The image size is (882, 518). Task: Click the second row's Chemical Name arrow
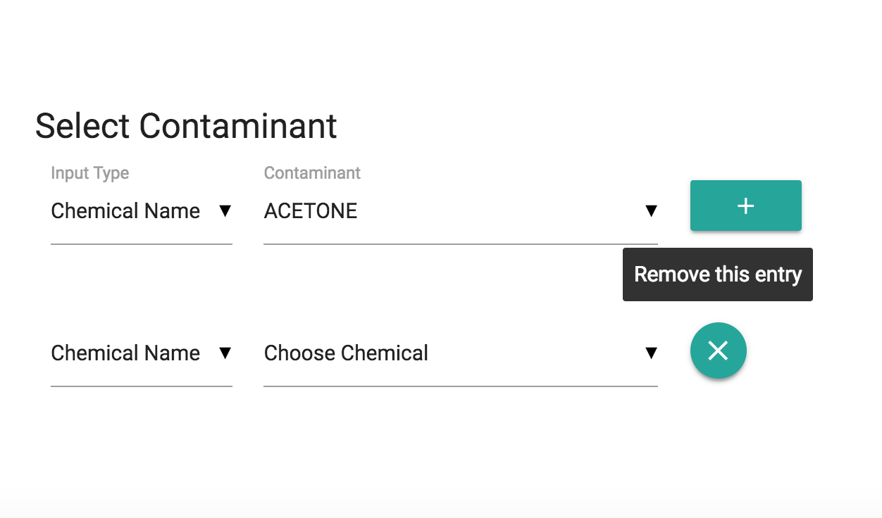225,353
